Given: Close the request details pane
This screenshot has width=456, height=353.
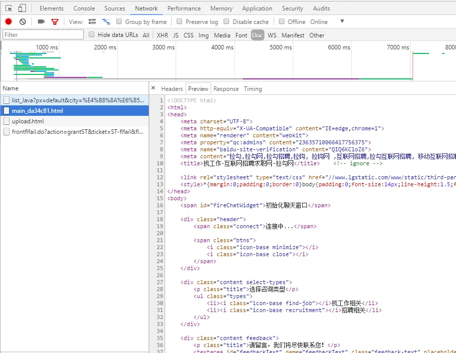Looking at the screenshot, I should coord(153,88).
